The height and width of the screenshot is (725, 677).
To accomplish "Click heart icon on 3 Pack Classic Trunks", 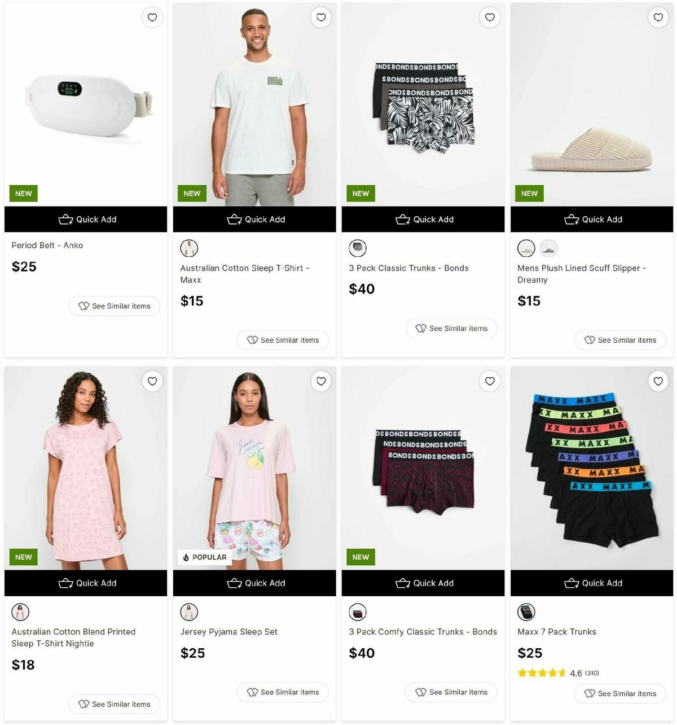I will point(490,18).
